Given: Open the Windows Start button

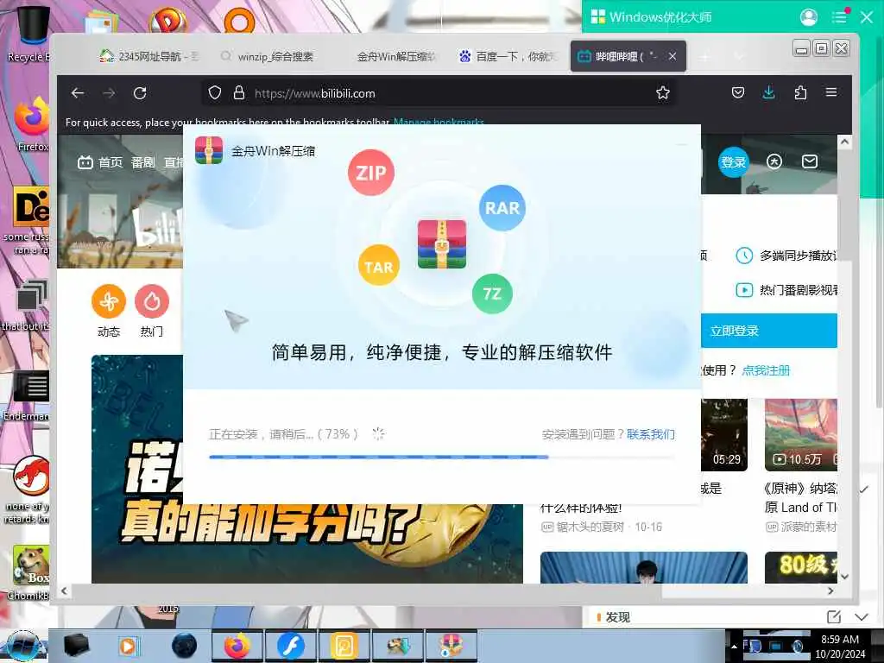Looking at the screenshot, I should (x=22, y=646).
